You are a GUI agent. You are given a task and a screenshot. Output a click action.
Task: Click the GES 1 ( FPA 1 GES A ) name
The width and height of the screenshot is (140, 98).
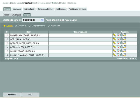tap(20, 39)
